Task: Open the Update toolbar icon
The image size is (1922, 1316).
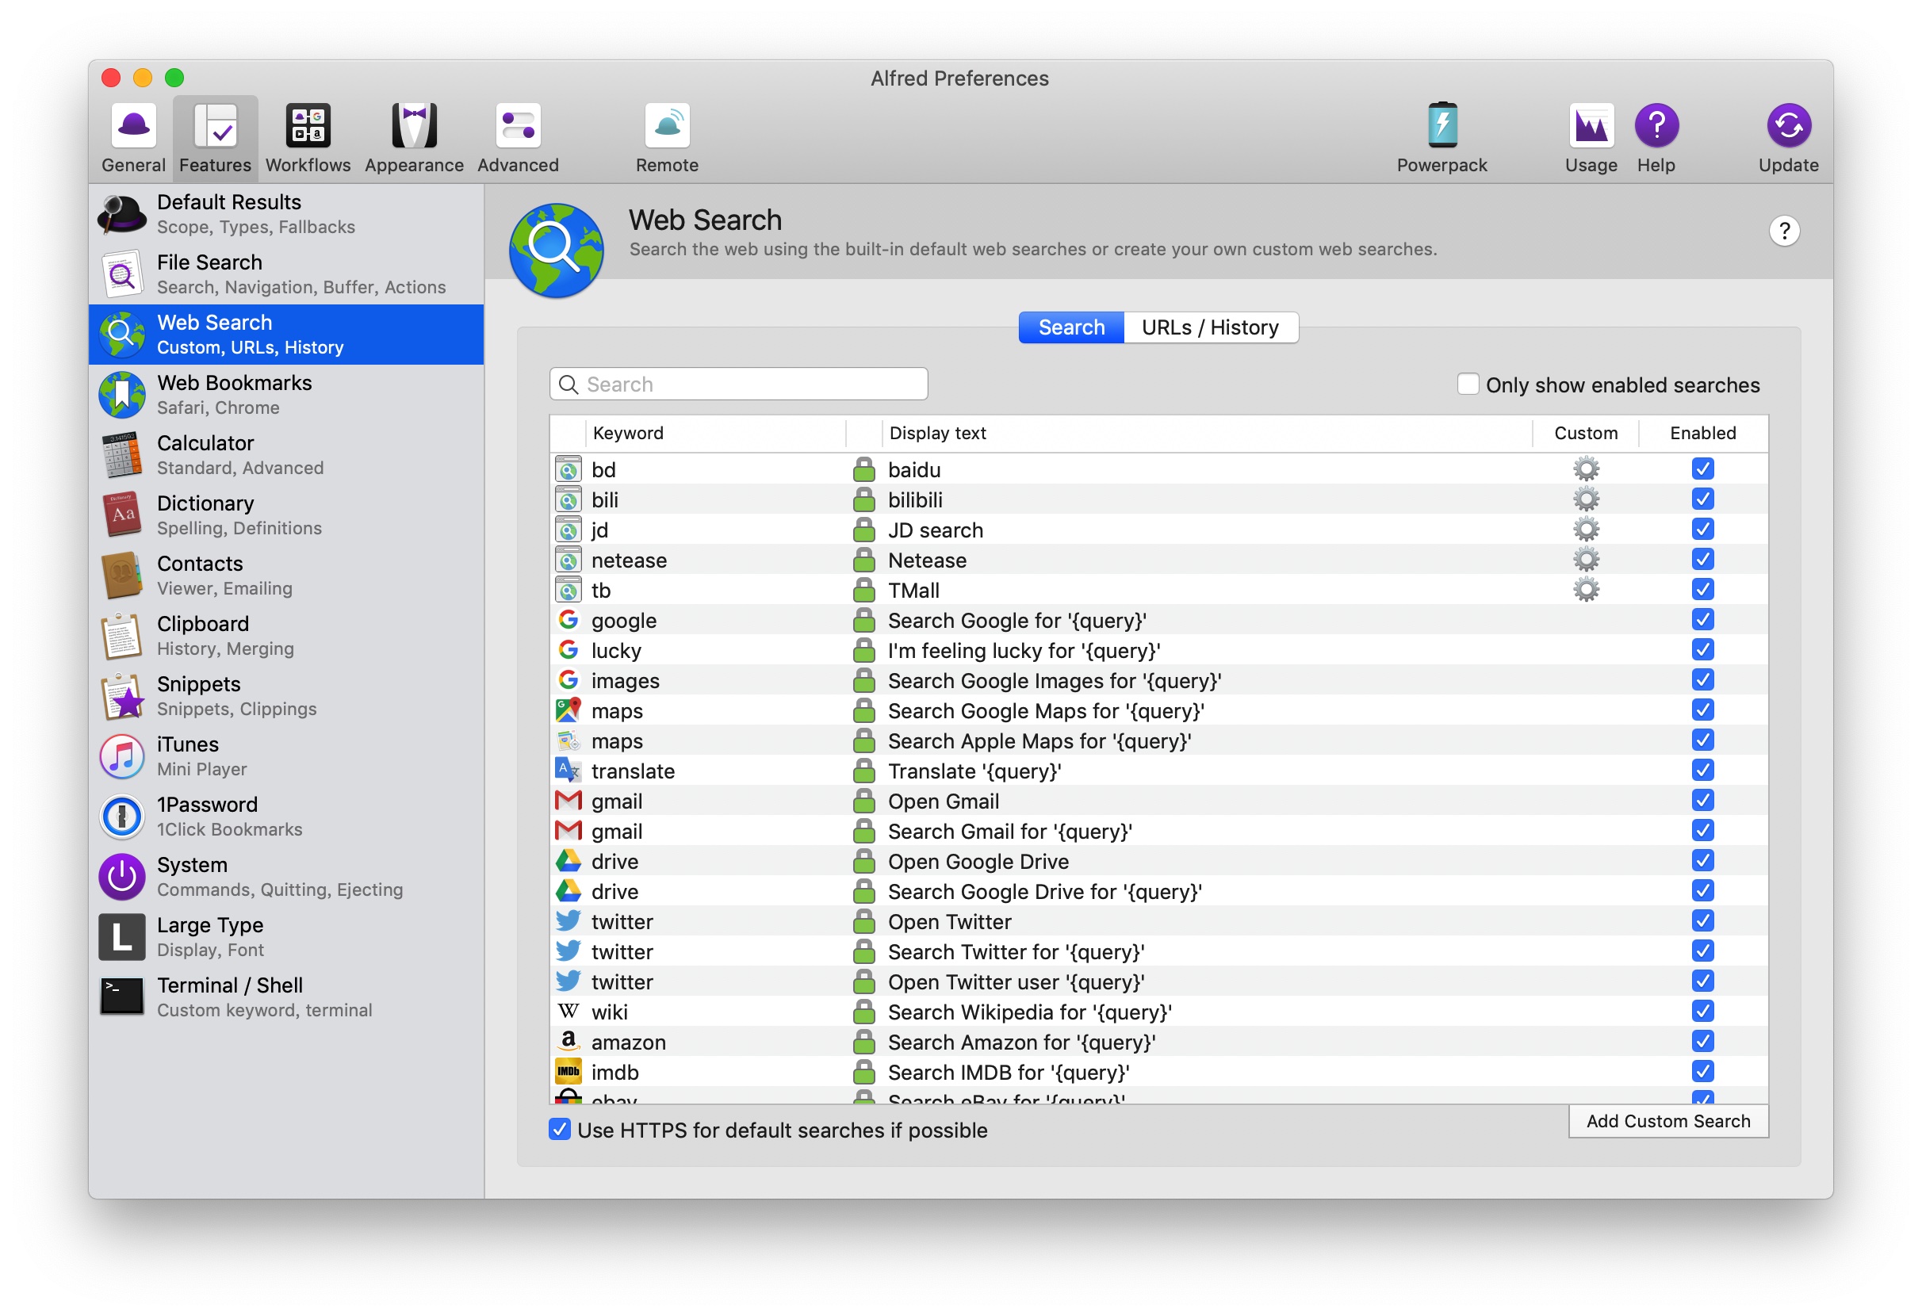Action: (x=1788, y=138)
